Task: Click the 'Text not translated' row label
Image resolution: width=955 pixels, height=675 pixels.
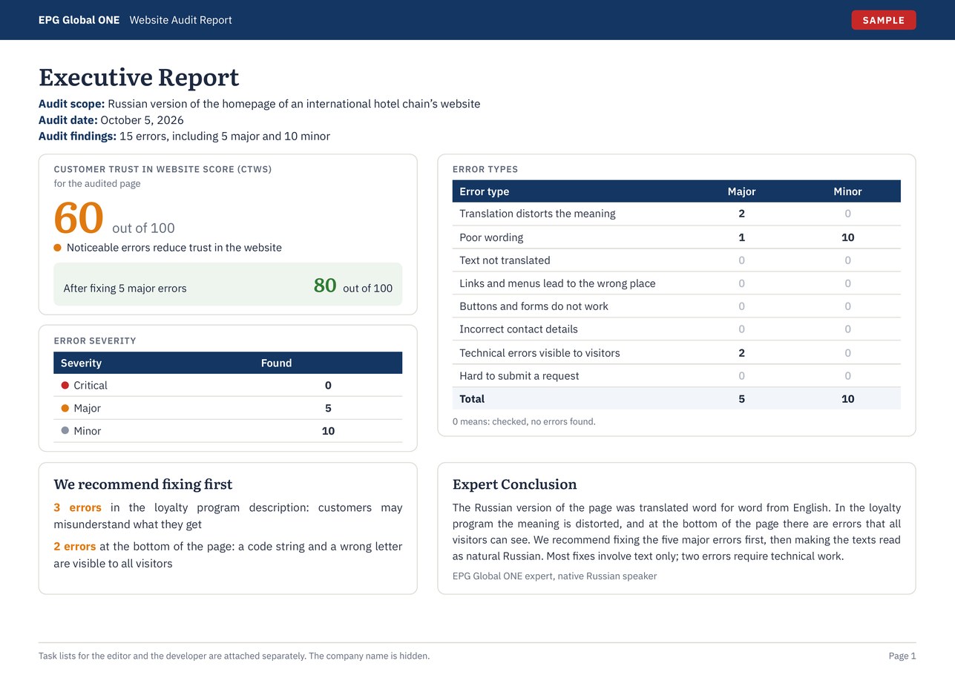Action: pos(505,260)
